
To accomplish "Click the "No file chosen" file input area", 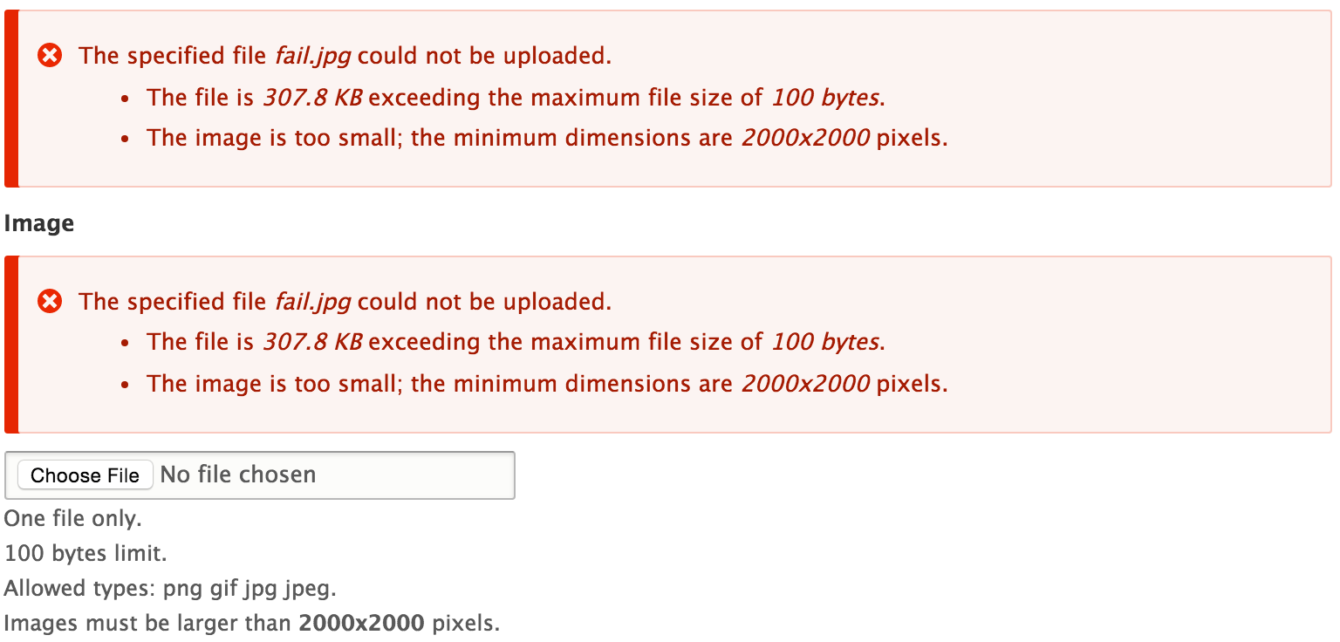I will (x=260, y=475).
